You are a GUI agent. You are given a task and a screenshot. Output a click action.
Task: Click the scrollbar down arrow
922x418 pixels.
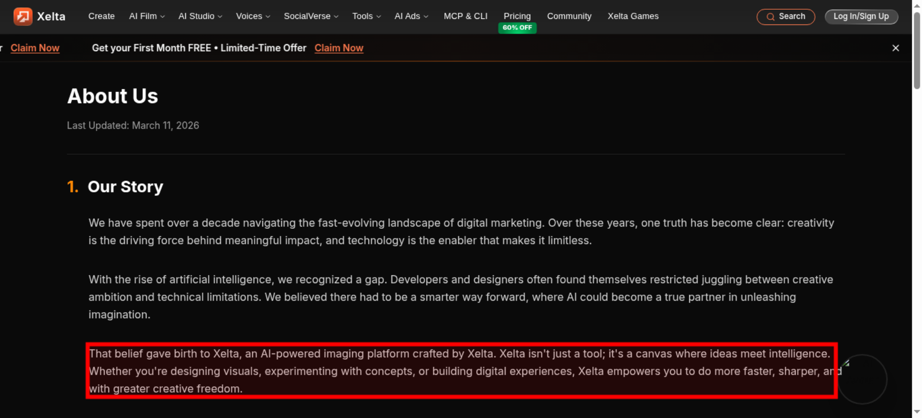click(917, 412)
